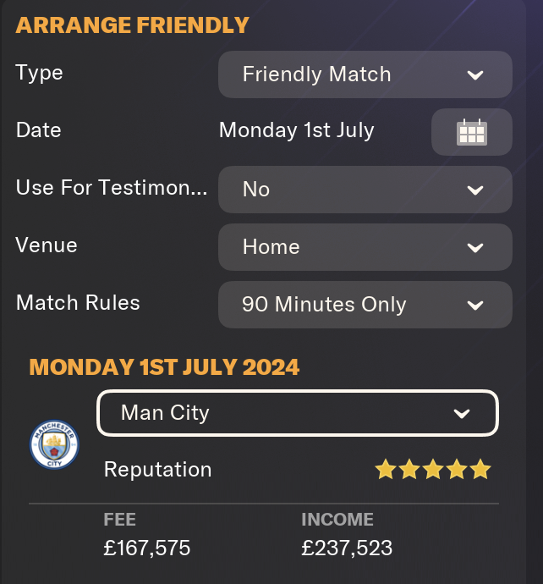Viewport: 543px width, 584px height.
Task: Open the calendar date picker icon
Action: click(x=472, y=132)
